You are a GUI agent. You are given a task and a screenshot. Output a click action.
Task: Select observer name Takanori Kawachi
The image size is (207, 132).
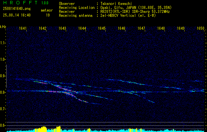coord(116,4)
